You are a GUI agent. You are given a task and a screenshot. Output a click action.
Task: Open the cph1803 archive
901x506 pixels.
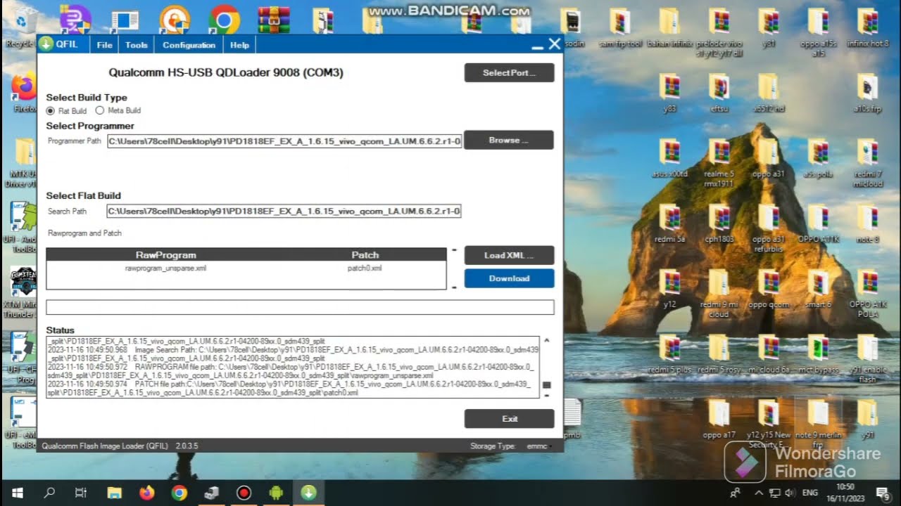pyautogui.click(x=719, y=224)
